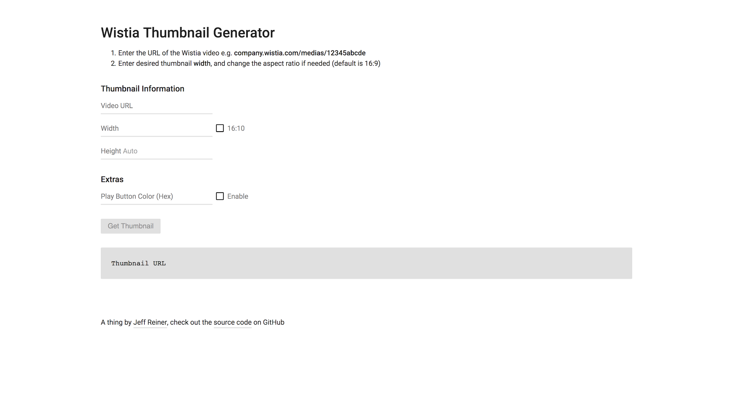This screenshot has width=733, height=404.
Task: Select the Thumbnail URL output text
Action: [x=138, y=263]
